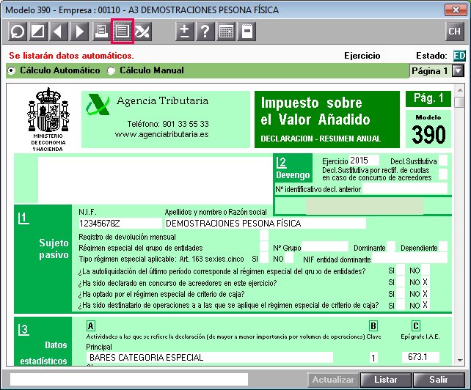471x390 pixels.
Task: Click the Pág. 1 green label
Action: [428, 99]
